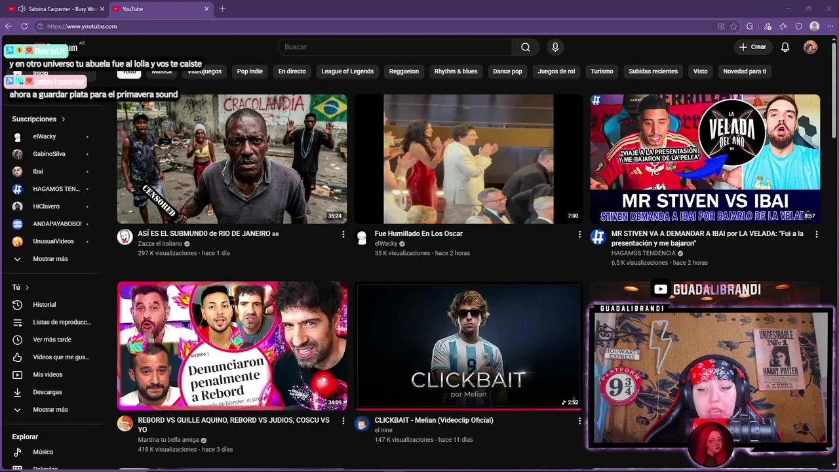This screenshot has height=472, width=839.
Task: Reload the page with refresh icon
Action: [24, 26]
